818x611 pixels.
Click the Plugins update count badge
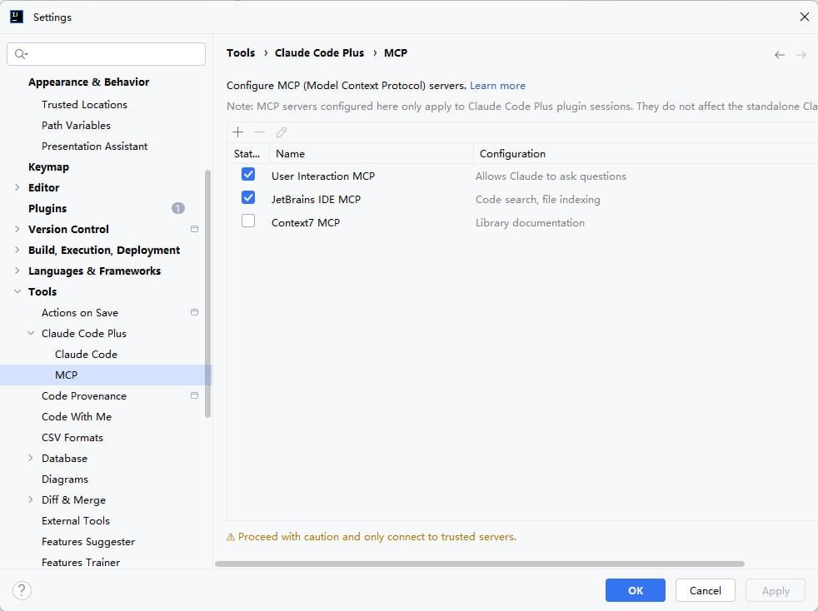coord(178,208)
